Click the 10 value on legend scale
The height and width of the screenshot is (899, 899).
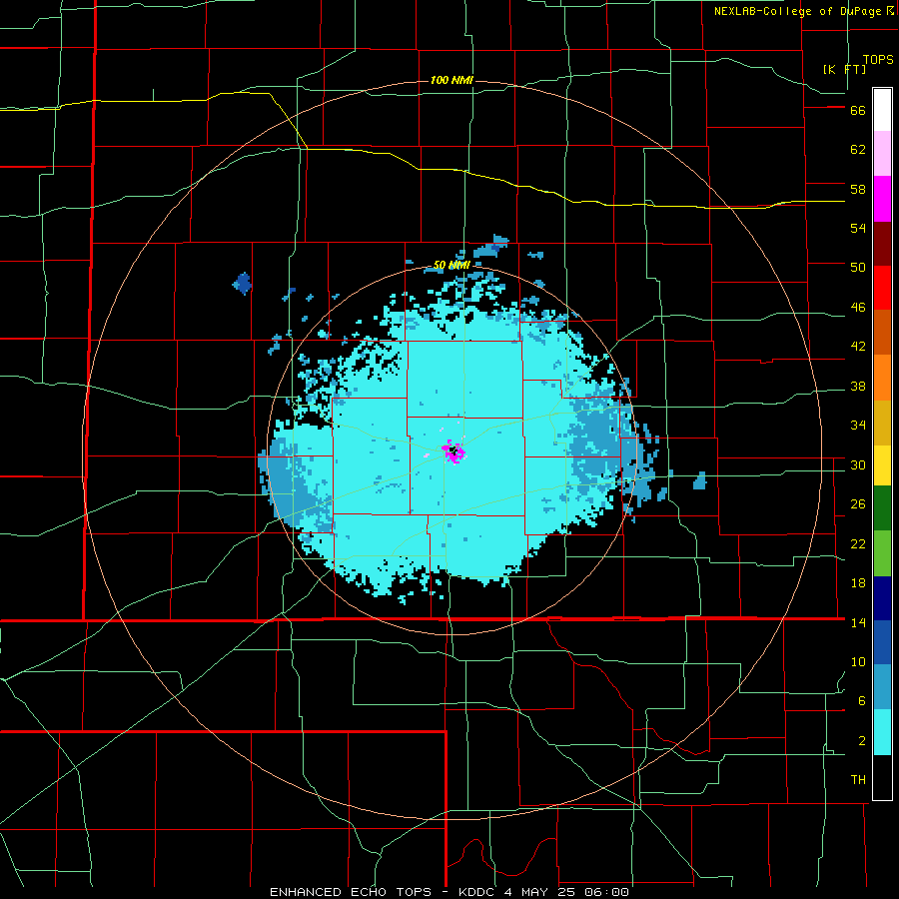tap(858, 661)
